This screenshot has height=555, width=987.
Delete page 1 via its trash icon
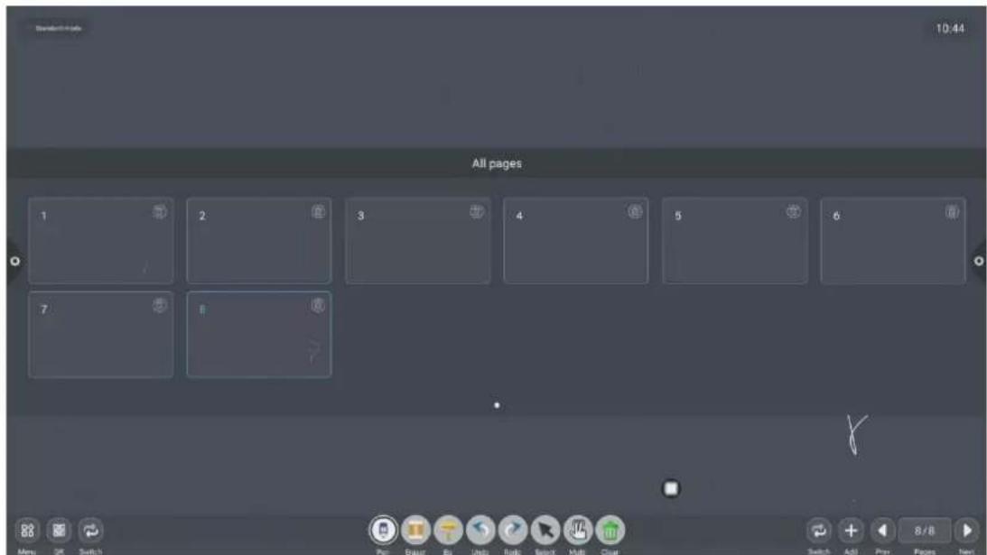click(x=160, y=211)
